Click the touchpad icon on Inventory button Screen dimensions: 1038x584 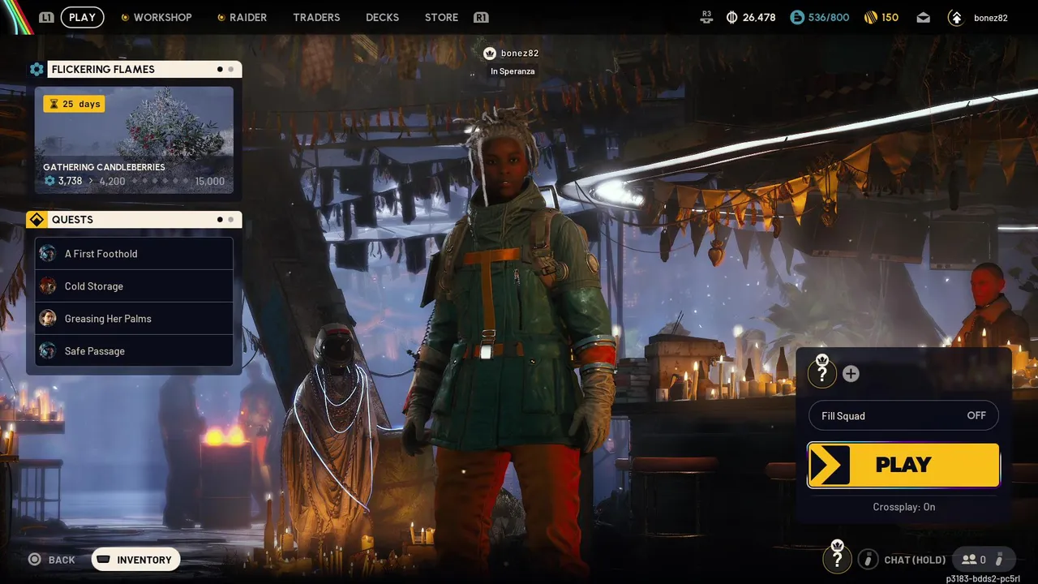(104, 560)
